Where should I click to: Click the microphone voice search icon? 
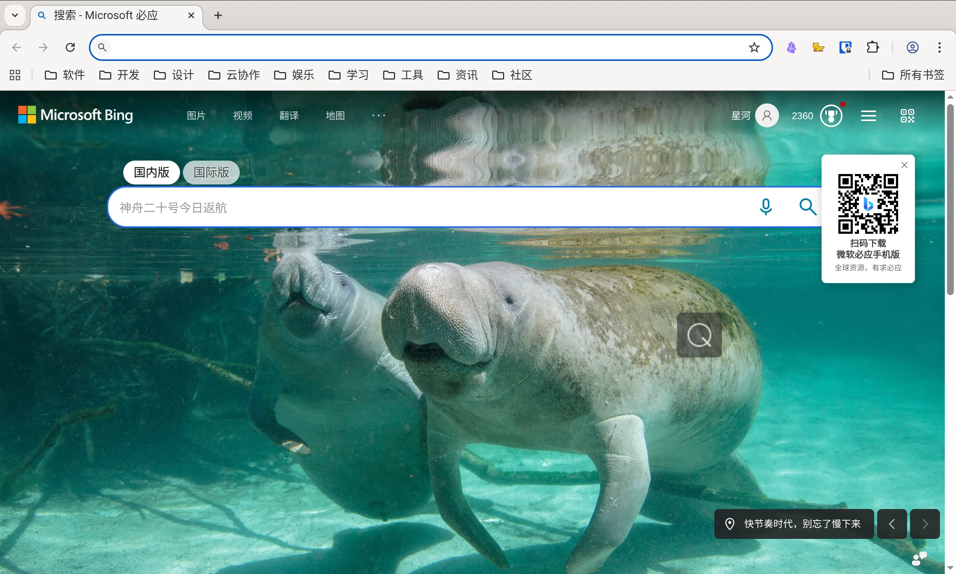pyautogui.click(x=765, y=207)
